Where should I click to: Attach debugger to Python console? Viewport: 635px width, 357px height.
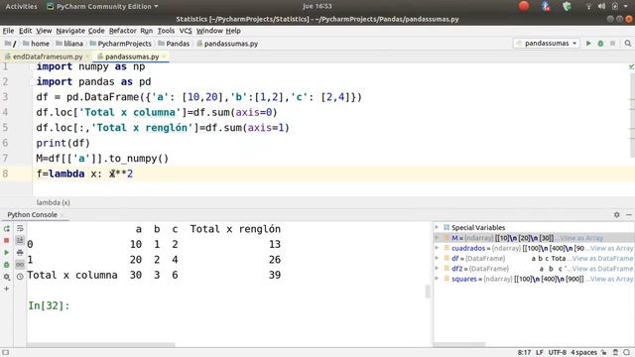[7, 265]
